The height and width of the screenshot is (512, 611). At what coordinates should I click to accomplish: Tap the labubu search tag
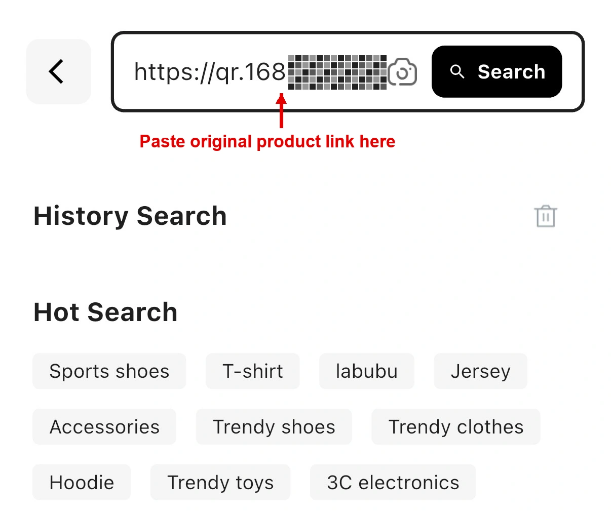[367, 371]
